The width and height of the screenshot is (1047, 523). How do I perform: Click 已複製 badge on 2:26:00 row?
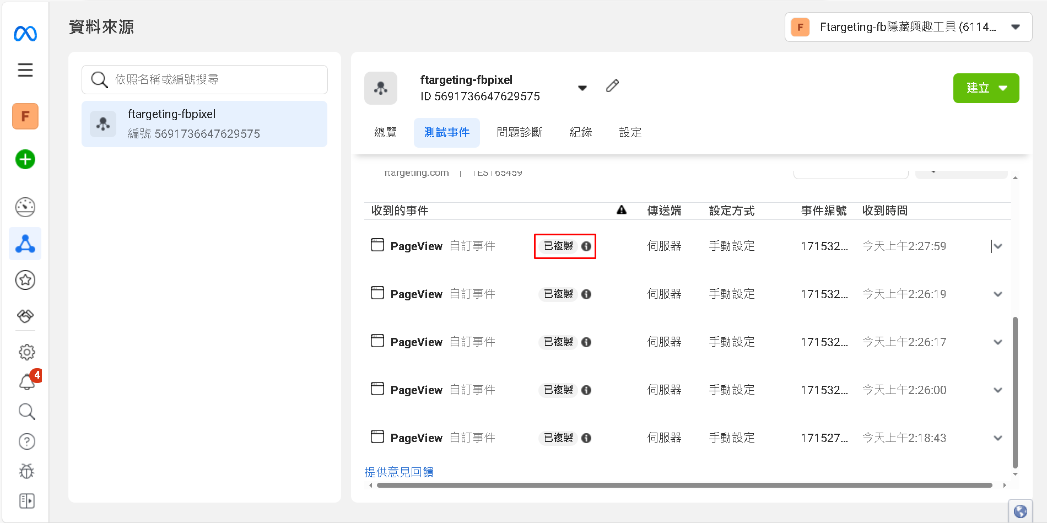click(558, 390)
